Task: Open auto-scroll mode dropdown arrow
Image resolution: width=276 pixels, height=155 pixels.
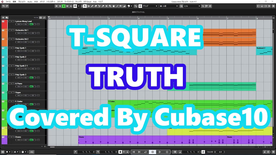Action: (79, 6)
